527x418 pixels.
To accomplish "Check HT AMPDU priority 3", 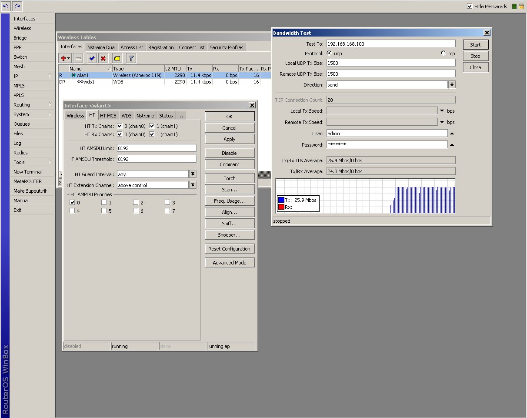I will click(x=167, y=202).
